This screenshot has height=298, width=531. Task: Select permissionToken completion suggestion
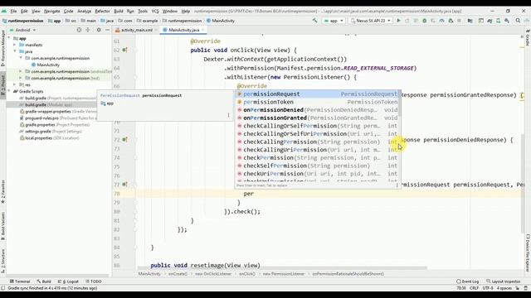point(317,102)
